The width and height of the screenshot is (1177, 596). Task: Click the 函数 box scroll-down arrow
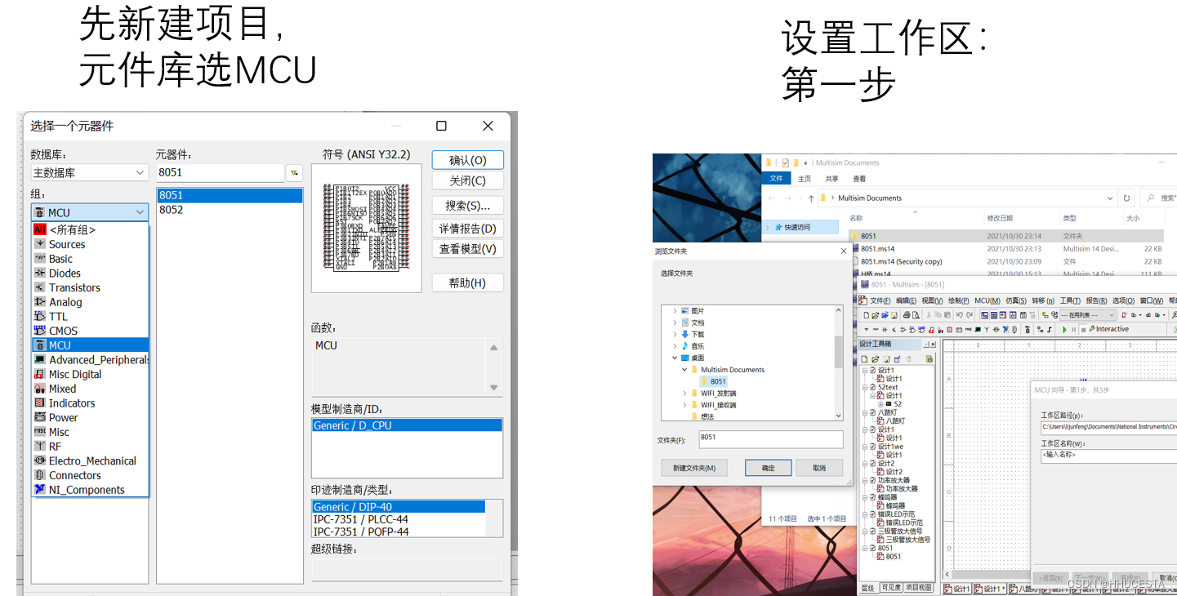pos(493,388)
